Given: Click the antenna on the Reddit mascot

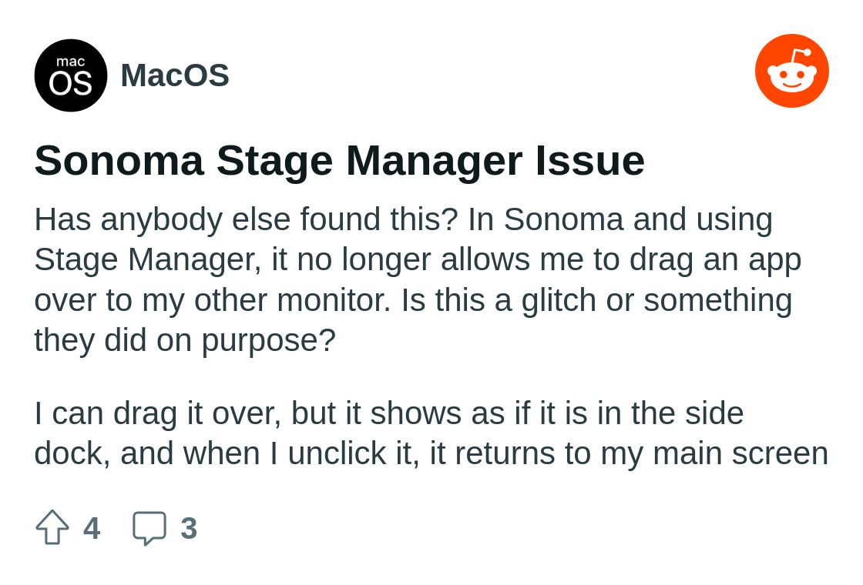Looking at the screenshot, I should [801, 56].
